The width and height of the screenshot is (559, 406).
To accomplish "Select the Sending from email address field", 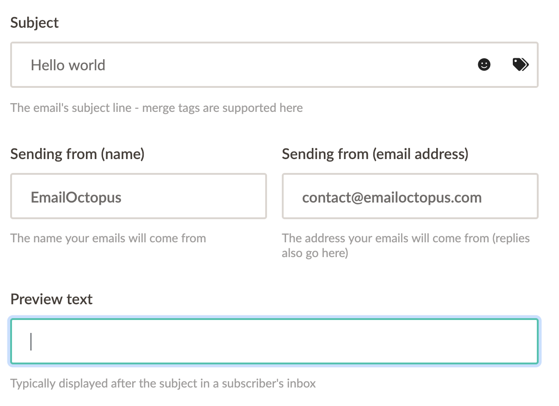I will [x=410, y=196].
